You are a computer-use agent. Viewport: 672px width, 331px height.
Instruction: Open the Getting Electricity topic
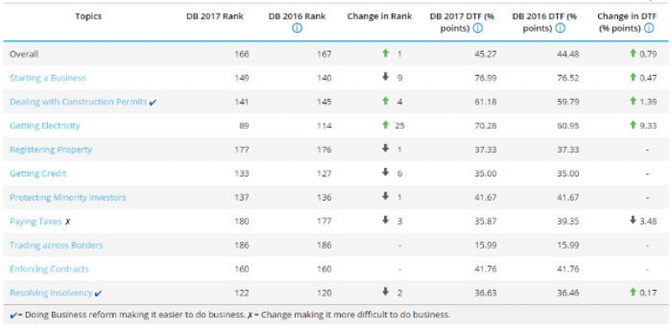pyautogui.click(x=45, y=126)
